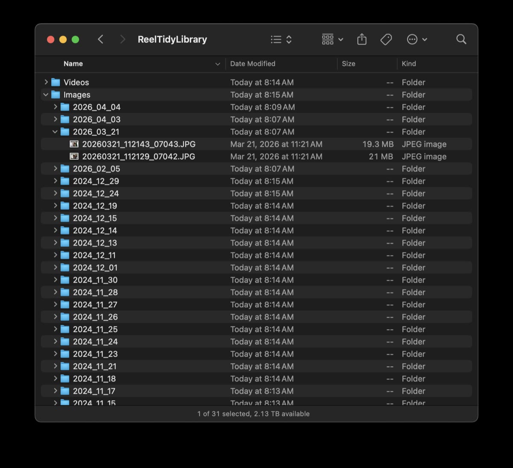
Task: Select the Images folder icon
Action: pos(56,95)
